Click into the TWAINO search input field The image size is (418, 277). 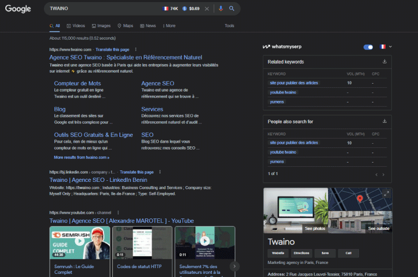[x=104, y=8]
